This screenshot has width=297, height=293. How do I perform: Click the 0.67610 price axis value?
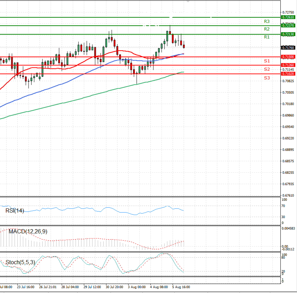(x=288, y=196)
